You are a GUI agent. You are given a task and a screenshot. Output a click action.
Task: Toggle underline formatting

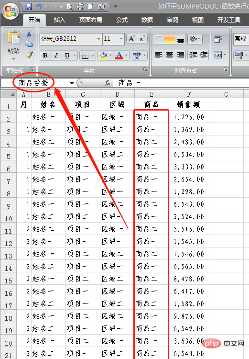67,56
